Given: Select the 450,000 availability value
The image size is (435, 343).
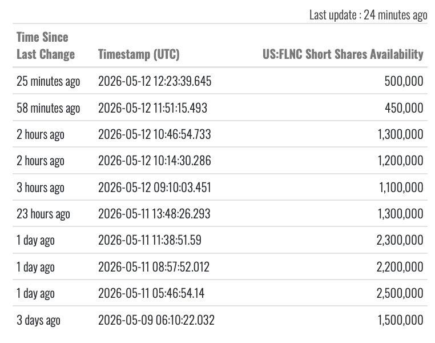Looking at the screenshot, I should pyautogui.click(x=404, y=108).
